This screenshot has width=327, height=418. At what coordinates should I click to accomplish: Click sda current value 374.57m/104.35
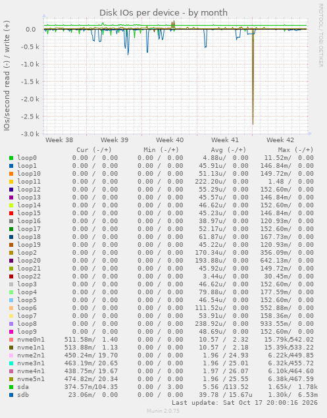point(91,387)
